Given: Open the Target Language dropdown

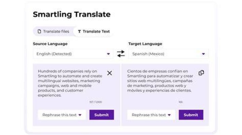Looking at the screenshot, I should pyautogui.click(x=168, y=54).
